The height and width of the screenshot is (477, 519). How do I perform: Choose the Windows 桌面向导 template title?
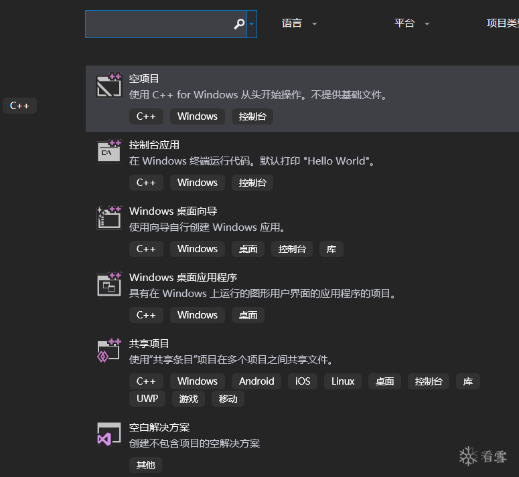[173, 211]
